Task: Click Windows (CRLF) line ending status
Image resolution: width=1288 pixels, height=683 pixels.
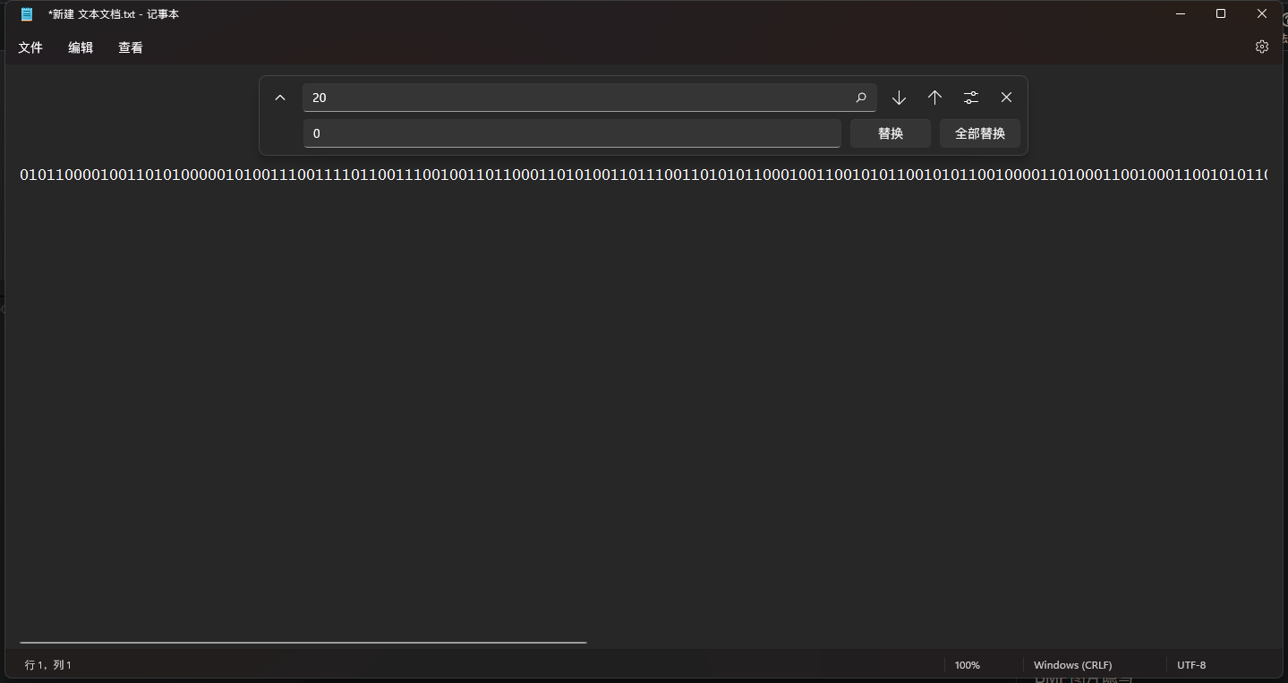Action: pyautogui.click(x=1073, y=665)
